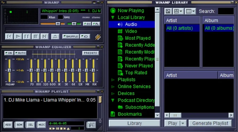The width and height of the screenshot is (238, 132).
Task: Click the song position seek bar
Action: click(x=53, y=29)
